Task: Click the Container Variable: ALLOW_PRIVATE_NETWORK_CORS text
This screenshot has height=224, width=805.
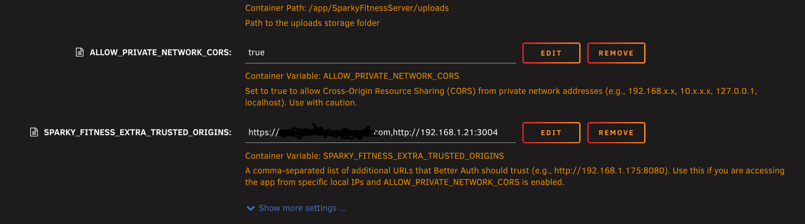Action: [x=352, y=76]
